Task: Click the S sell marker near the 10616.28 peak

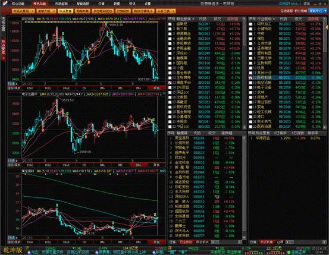Action: (112, 32)
